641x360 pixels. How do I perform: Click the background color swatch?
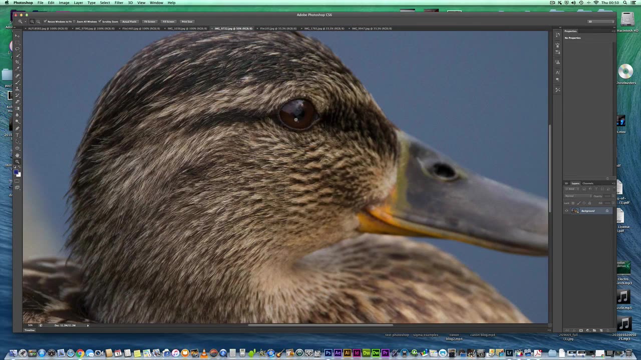coord(19,175)
